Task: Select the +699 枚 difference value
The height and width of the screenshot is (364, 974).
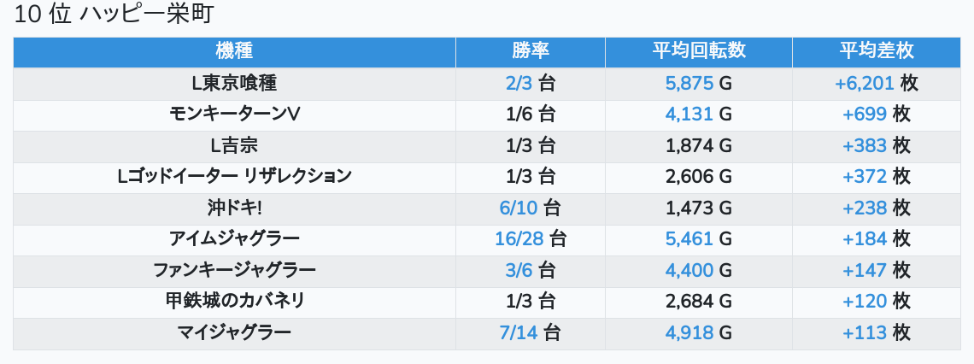Action: (877, 114)
